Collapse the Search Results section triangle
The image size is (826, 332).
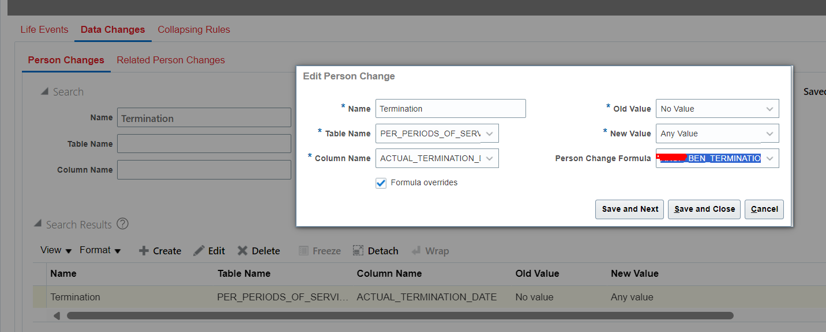(37, 224)
